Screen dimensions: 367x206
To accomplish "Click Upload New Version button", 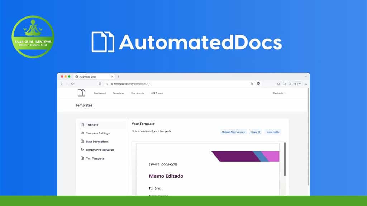I will click(233, 132).
